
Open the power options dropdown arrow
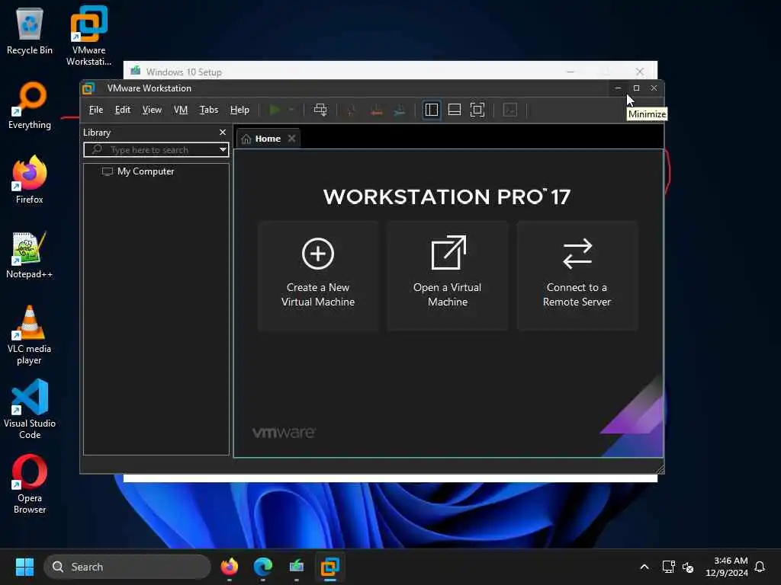pyautogui.click(x=291, y=110)
